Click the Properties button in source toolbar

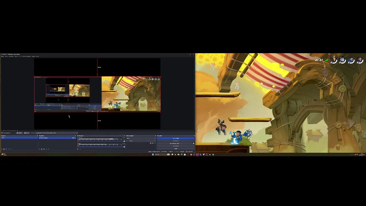tap(20, 133)
